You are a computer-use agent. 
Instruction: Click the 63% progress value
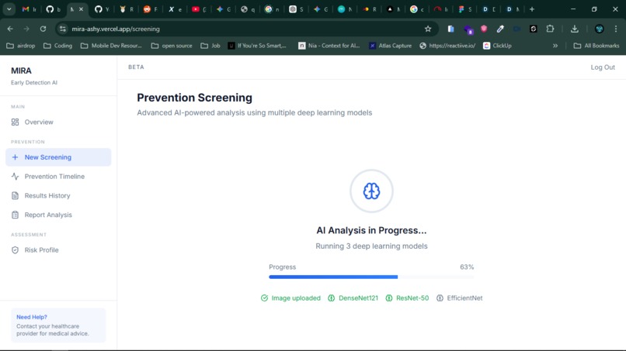click(467, 267)
